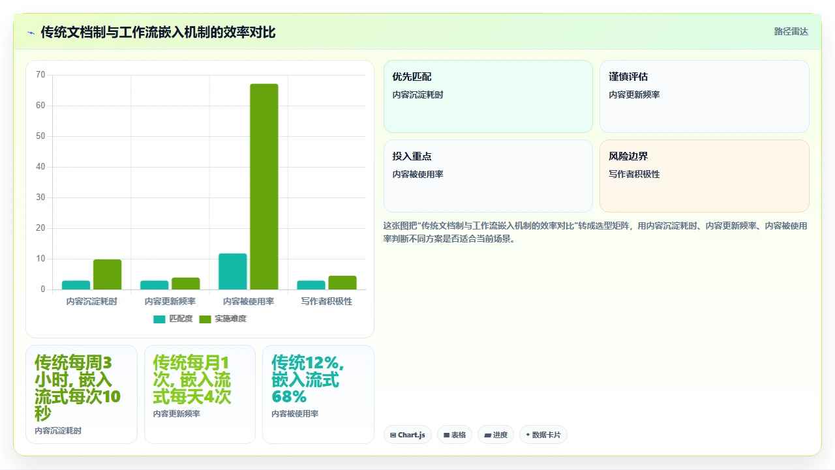Click the green 写作者积极性 bar
Viewport: 835px width, 470px height.
click(342, 282)
